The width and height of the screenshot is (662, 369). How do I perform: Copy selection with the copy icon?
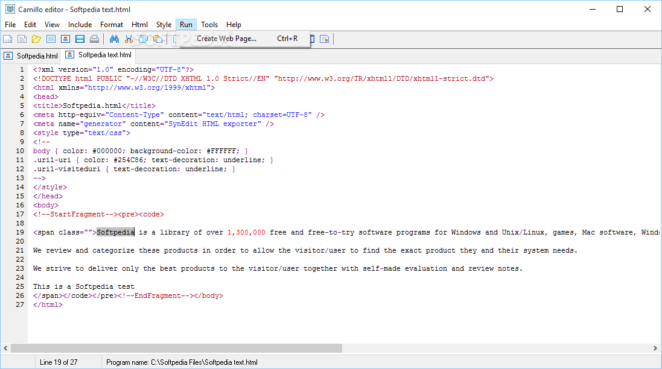pos(143,39)
